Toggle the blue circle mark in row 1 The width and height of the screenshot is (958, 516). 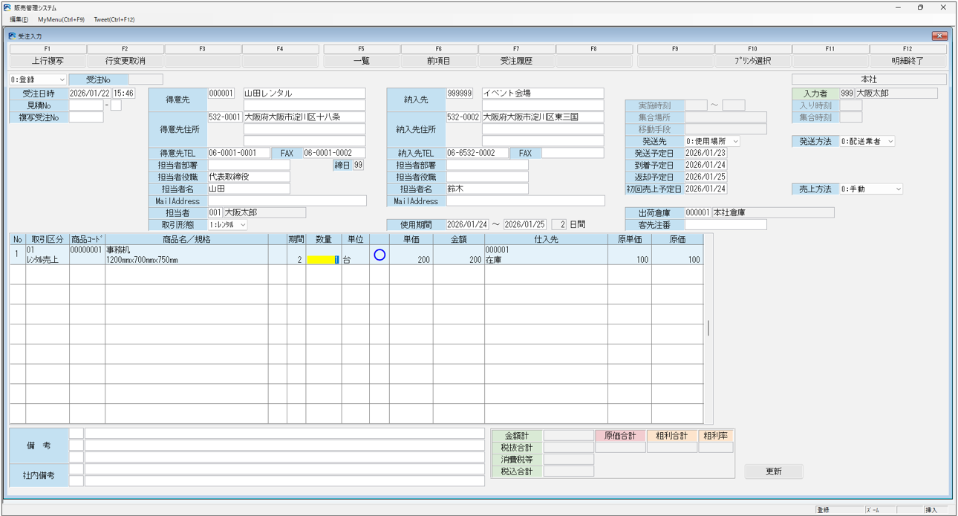coord(379,255)
